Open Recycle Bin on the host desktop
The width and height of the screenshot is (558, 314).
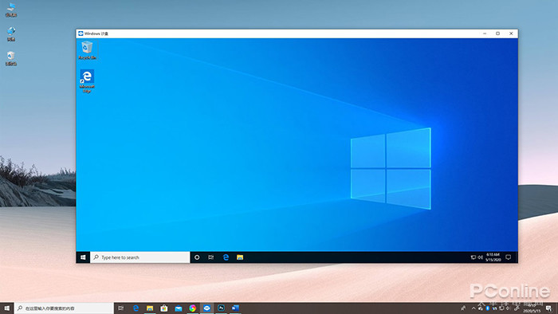[x=11, y=58]
